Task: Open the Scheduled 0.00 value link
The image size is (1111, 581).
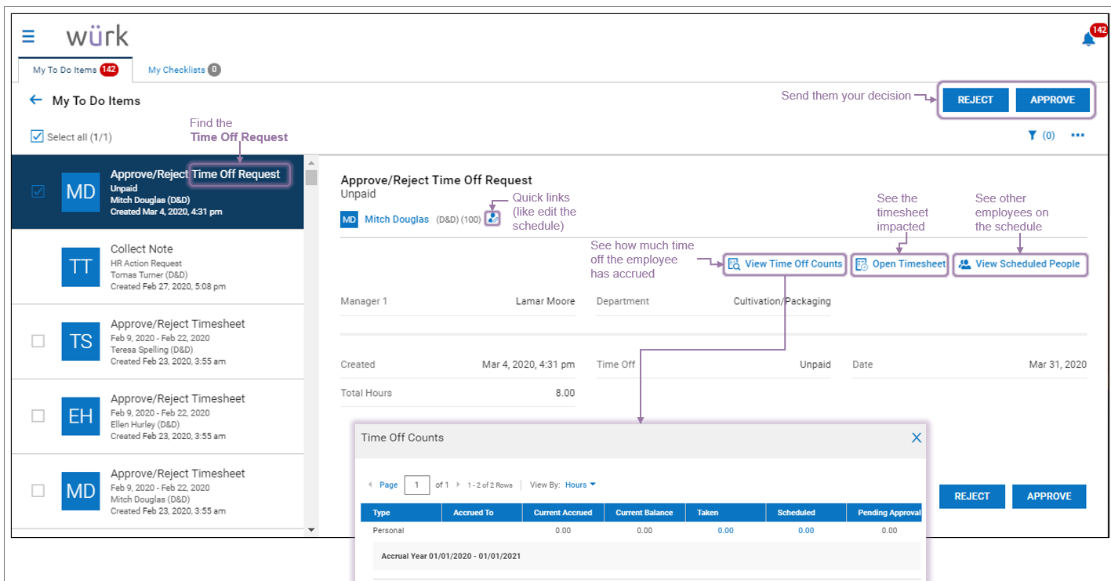Action: click(x=806, y=531)
